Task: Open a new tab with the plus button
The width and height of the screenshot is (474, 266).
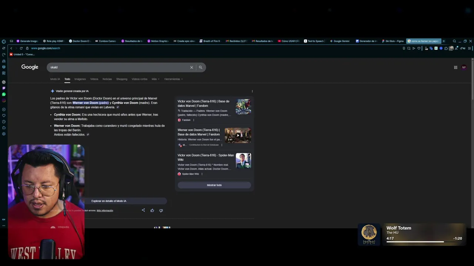Action: 444,41
